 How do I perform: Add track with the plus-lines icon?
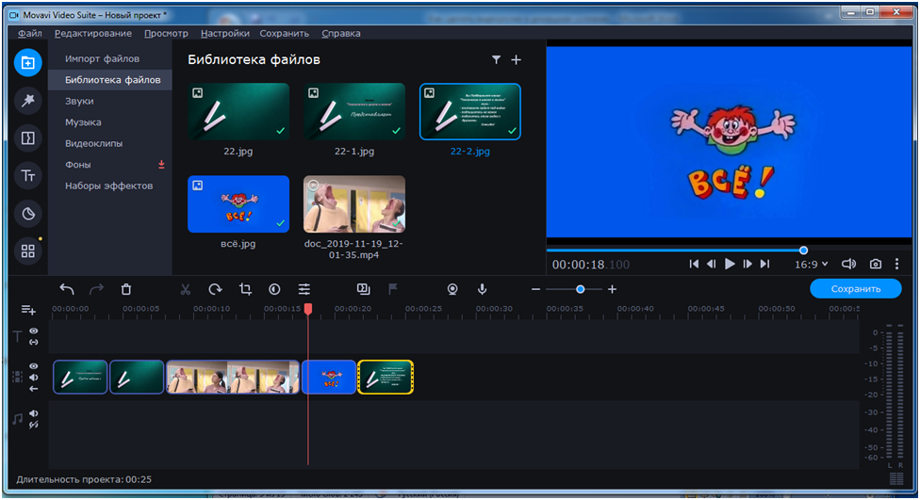[28, 310]
